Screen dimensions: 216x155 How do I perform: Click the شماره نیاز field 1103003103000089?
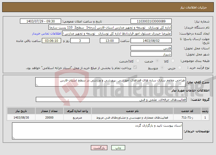(x=151, y=21)
